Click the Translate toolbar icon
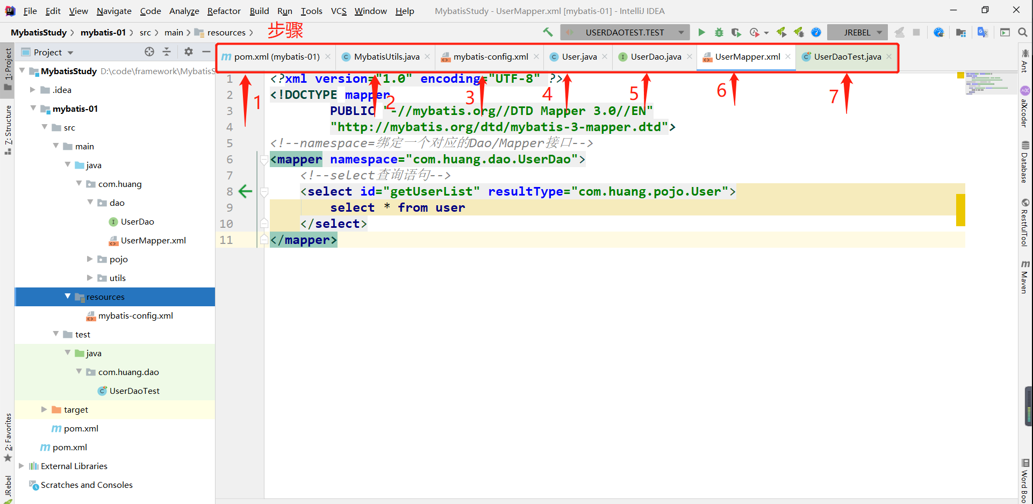This screenshot has height=504, width=1033. click(982, 32)
